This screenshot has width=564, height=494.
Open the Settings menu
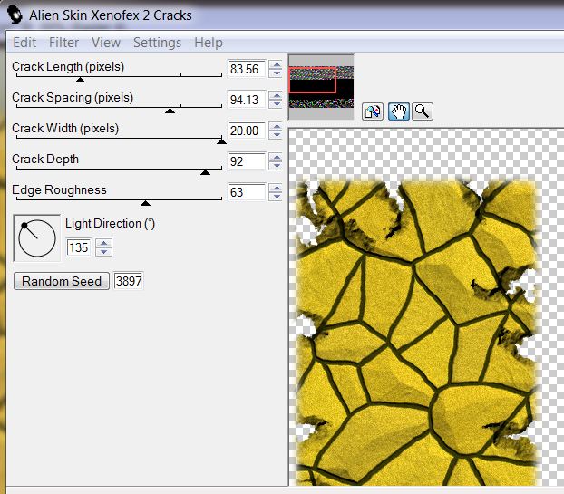pos(157,43)
